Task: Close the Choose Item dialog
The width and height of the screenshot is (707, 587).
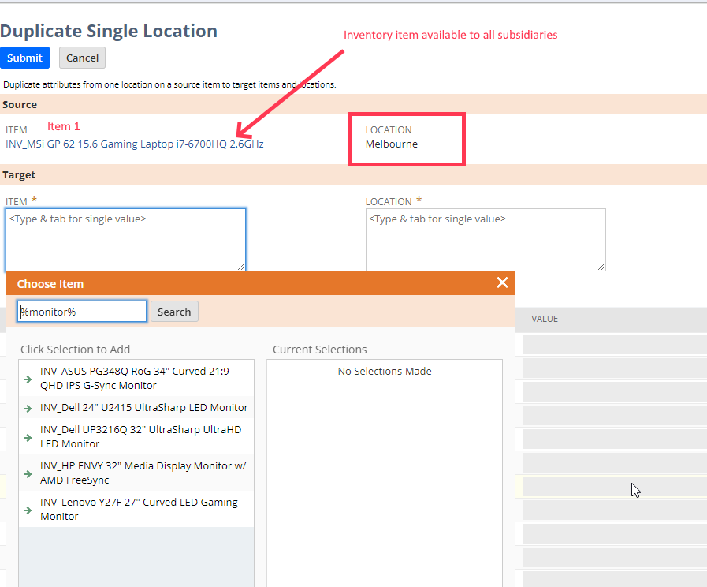Action: pos(502,282)
